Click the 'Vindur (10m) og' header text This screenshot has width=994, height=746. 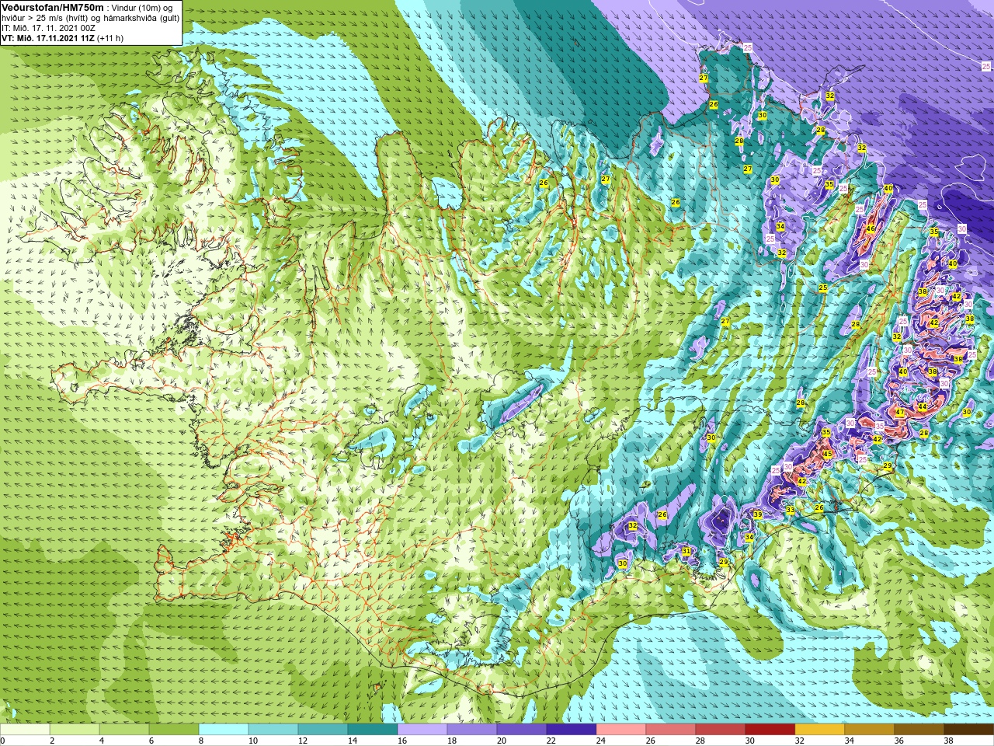141,8
